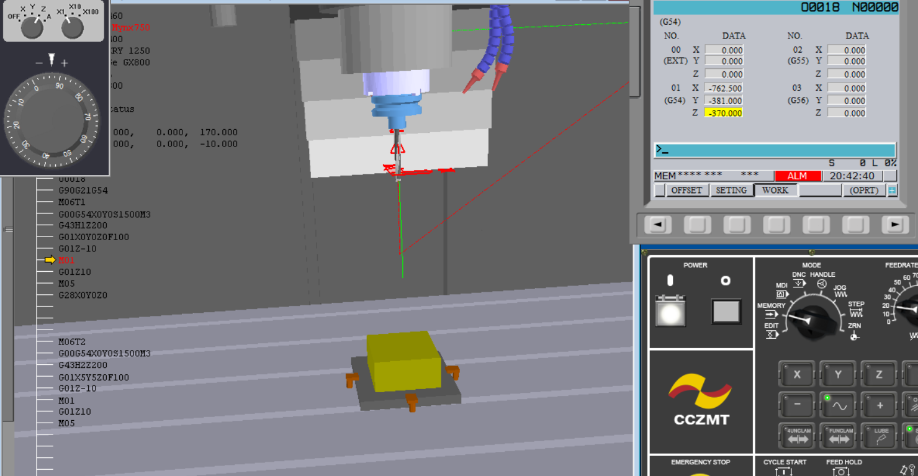
Task: Click the FUNCLAM clamp key
Action: pos(838,436)
